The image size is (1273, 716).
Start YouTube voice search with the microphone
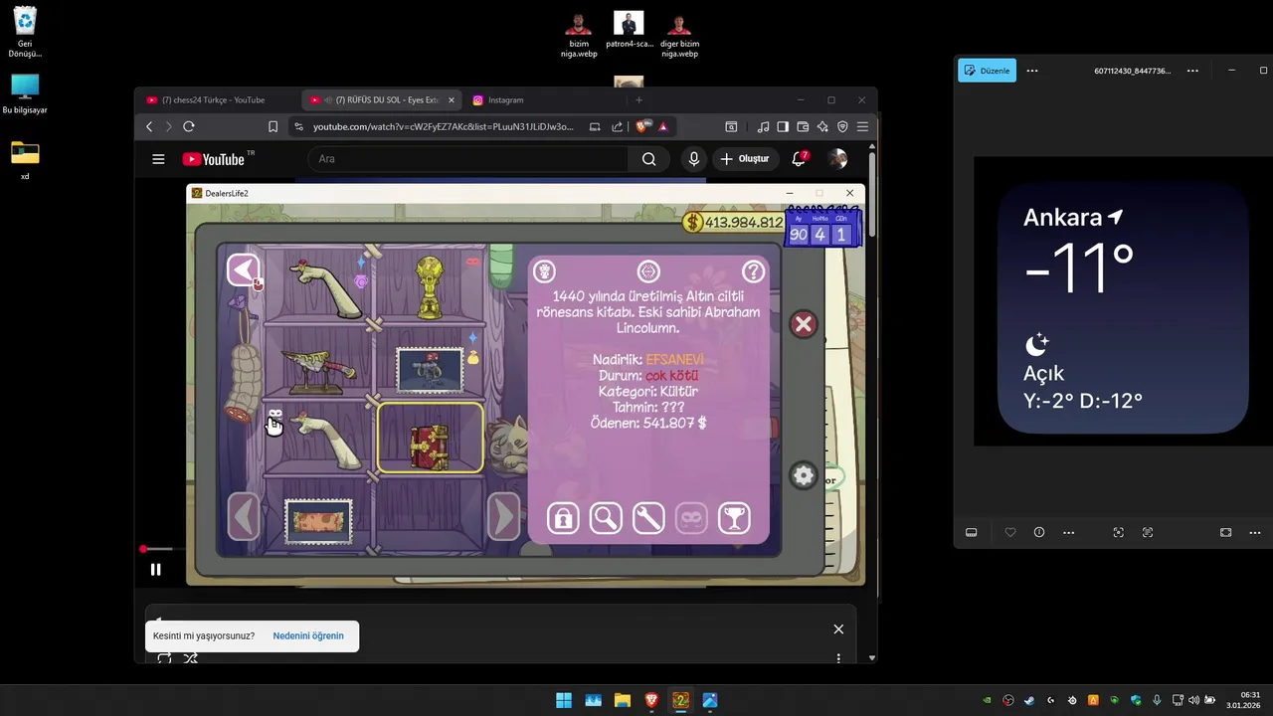click(x=694, y=159)
